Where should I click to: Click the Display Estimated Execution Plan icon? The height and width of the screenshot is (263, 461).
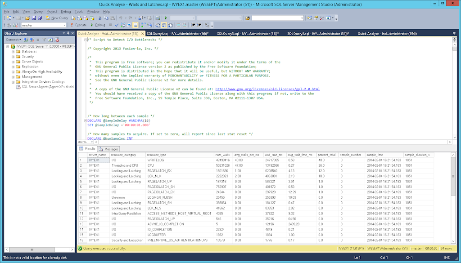pos(123,25)
